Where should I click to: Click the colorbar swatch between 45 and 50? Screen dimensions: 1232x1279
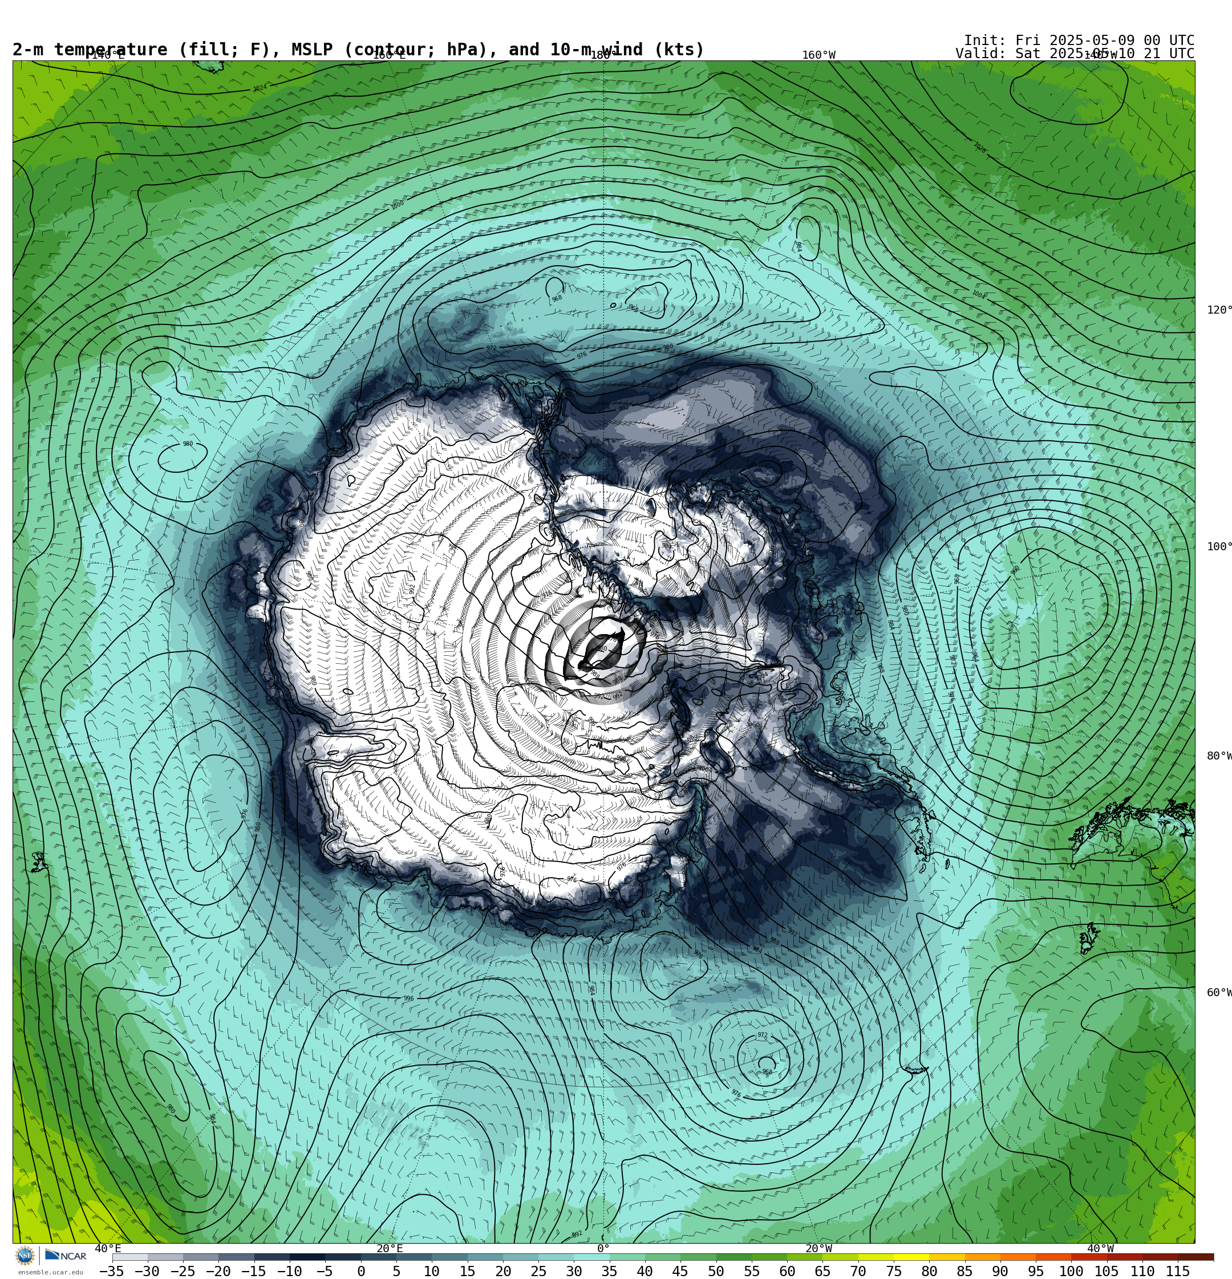tap(698, 1257)
